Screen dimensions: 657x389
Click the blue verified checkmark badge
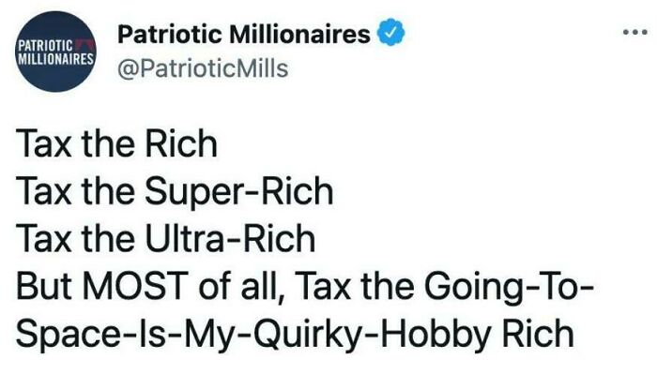391,33
